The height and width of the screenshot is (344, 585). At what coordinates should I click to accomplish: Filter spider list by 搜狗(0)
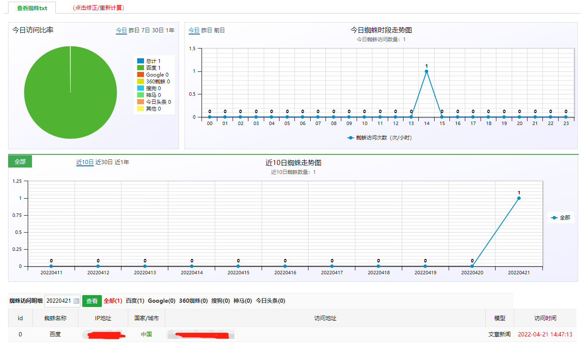[221, 301]
